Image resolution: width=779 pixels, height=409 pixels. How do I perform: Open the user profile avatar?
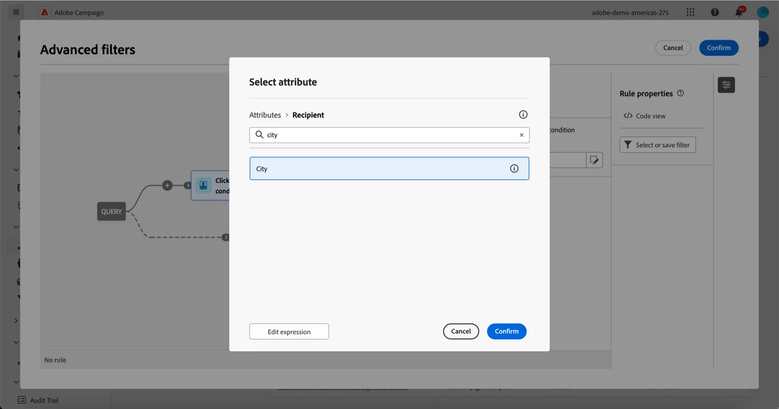point(762,12)
